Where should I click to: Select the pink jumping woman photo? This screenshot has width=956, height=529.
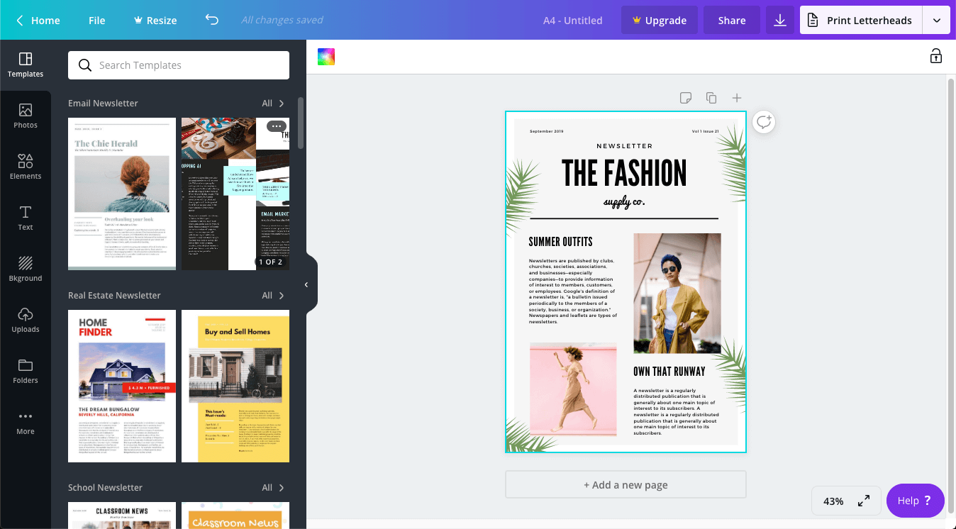tap(573, 389)
